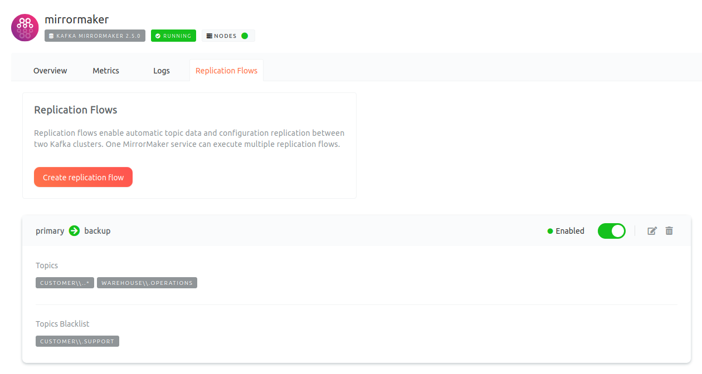Click the RUNNING status badge
The image size is (702, 374).
pos(173,35)
